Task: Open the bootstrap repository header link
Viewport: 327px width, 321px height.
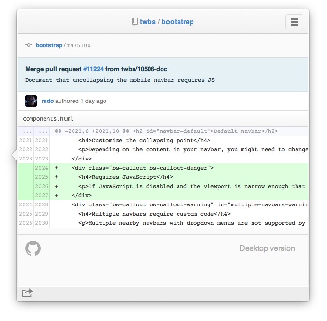Action: pos(178,22)
